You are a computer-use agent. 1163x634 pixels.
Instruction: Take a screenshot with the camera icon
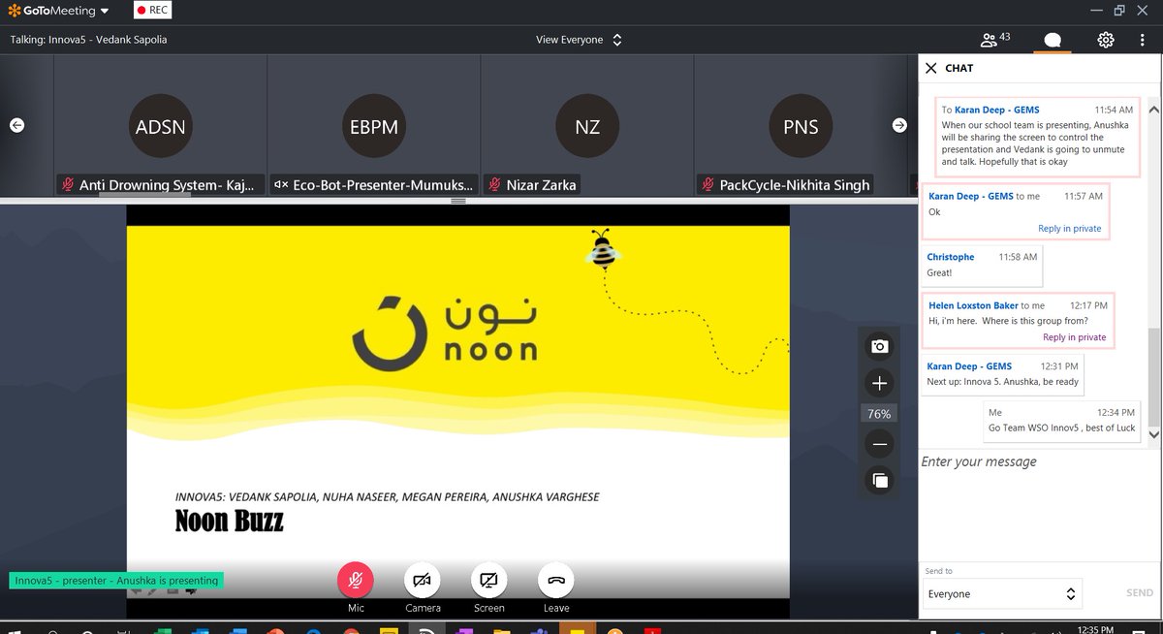coord(879,346)
